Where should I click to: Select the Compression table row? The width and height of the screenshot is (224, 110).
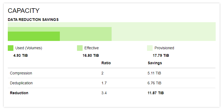[x=112, y=73]
